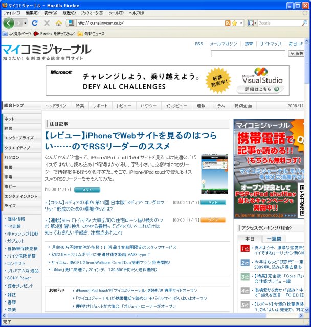Image resolution: width=311 pixels, height=327 pixels.
Task: Click the Firefox を使ってみよう bookmark
Action: [55, 34]
